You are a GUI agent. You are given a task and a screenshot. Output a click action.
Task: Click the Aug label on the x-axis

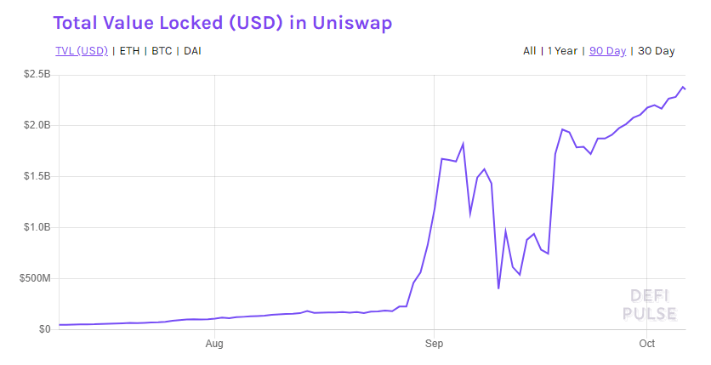coord(214,344)
